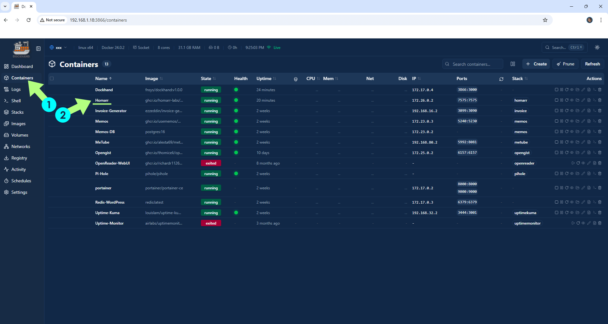The width and height of the screenshot is (608, 324).
Task: Select the checkbox on the portainer row
Action: (51, 188)
